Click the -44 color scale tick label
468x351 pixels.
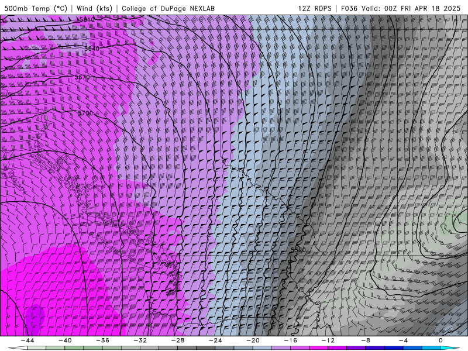coord(27,340)
